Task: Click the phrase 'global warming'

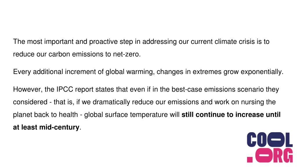Action: (129, 72)
